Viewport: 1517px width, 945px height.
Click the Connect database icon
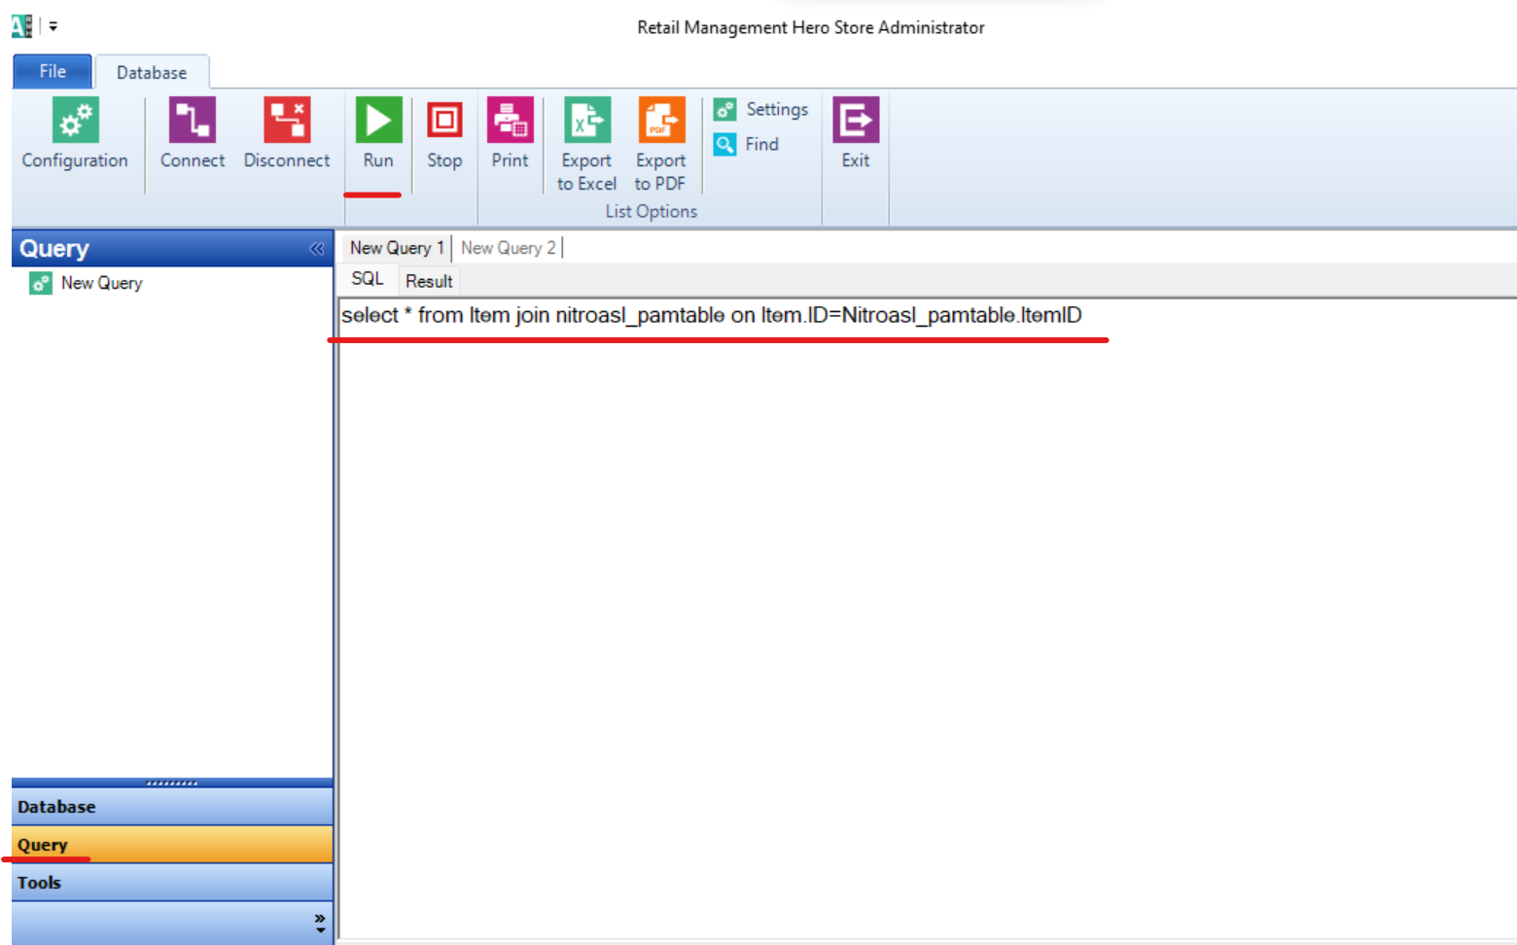[x=193, y=121]
